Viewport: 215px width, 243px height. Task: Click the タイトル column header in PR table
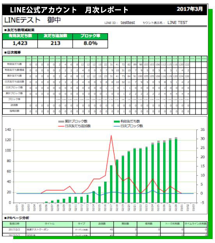point(50,223)
